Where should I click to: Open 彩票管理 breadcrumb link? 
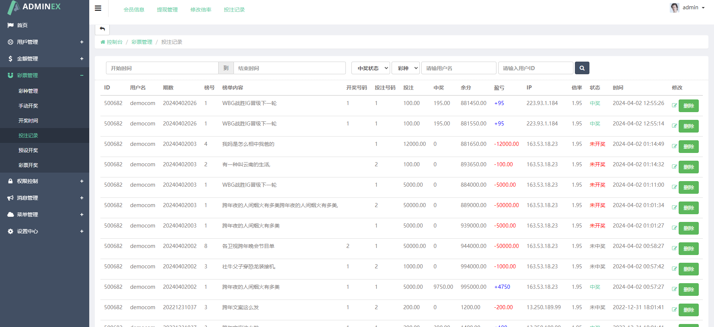point(142,42)
